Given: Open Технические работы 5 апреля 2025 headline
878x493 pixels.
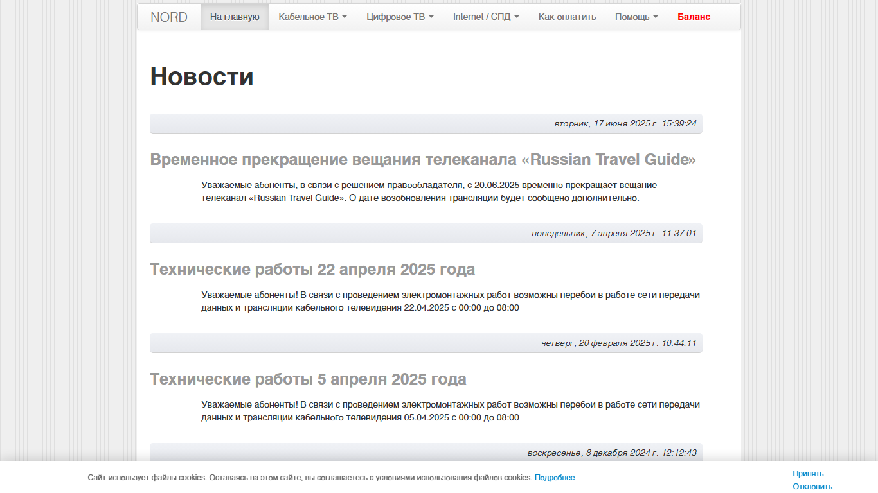Looking at the screenshot, I should coord(309,379).
